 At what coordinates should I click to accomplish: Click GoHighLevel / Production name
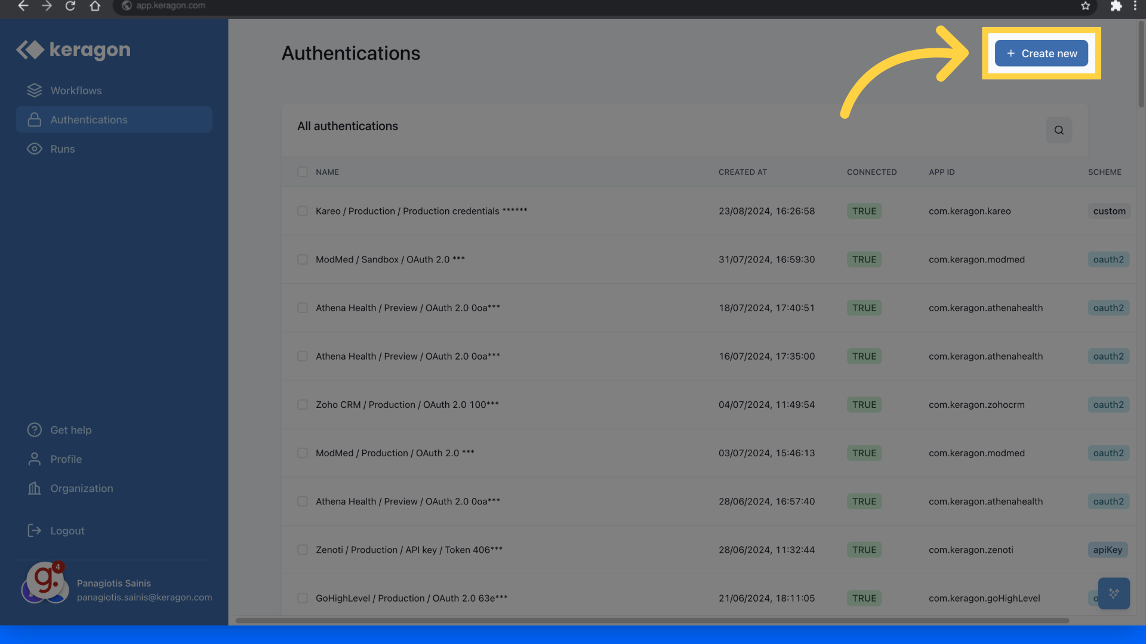point(411,598)
